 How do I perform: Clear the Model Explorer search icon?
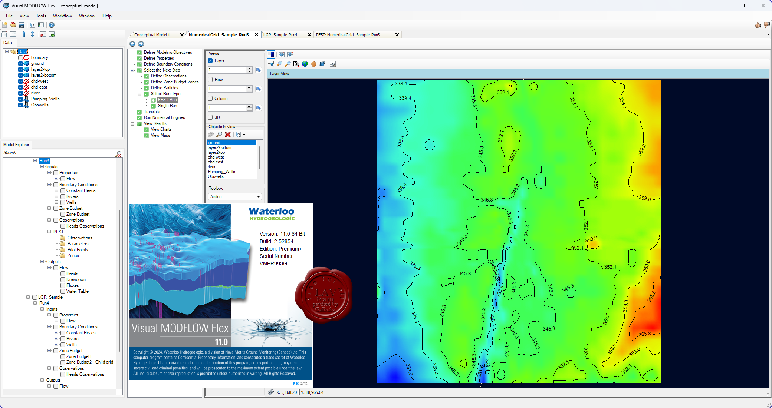tap(119, 154)
